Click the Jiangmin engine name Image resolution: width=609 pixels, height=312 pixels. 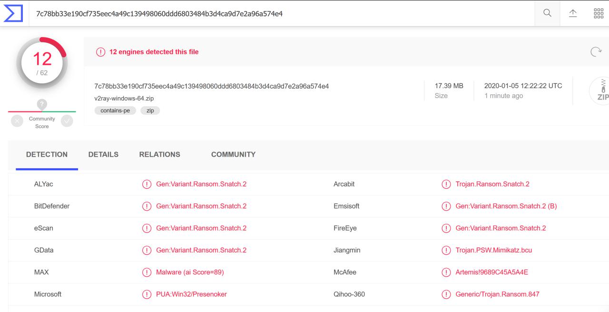coord(347,251)
